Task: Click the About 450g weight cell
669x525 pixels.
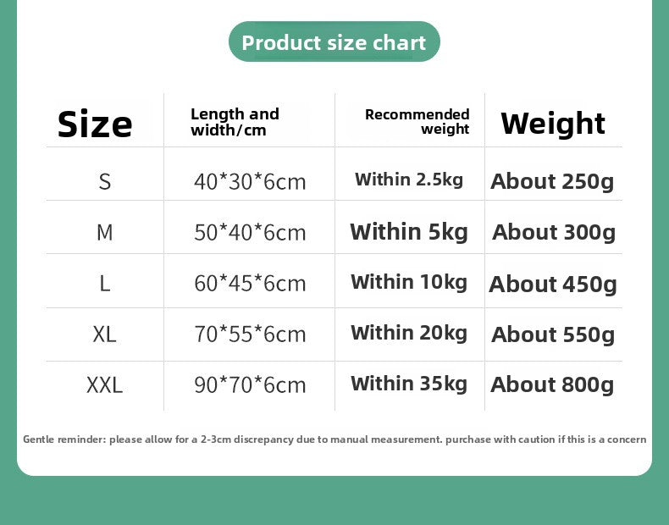Action: pos(553,284)
